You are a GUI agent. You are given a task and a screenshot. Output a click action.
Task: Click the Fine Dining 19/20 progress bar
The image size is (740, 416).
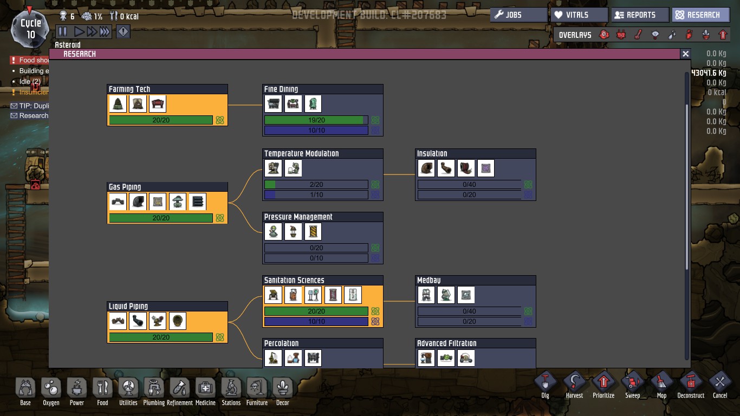point(316,120)
